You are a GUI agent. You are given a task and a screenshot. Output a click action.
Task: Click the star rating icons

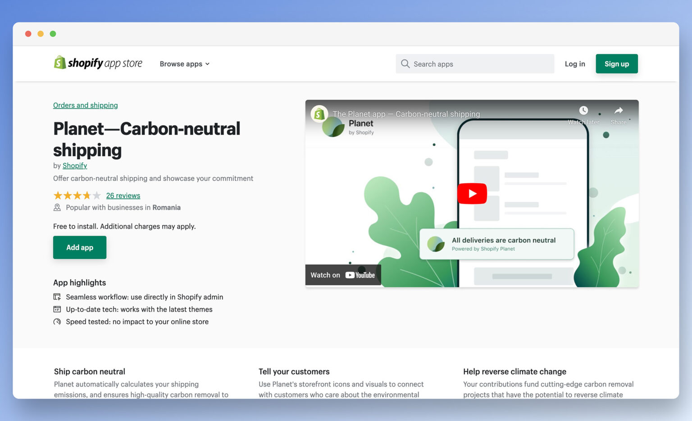[x=77, y=196]
